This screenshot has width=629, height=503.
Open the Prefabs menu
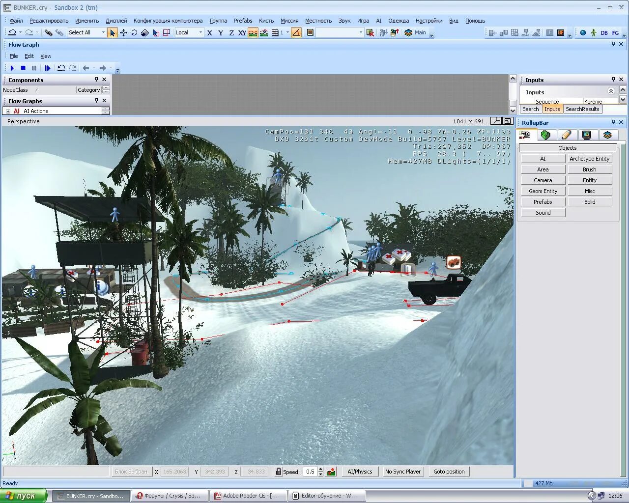click(x=243, y=21)
